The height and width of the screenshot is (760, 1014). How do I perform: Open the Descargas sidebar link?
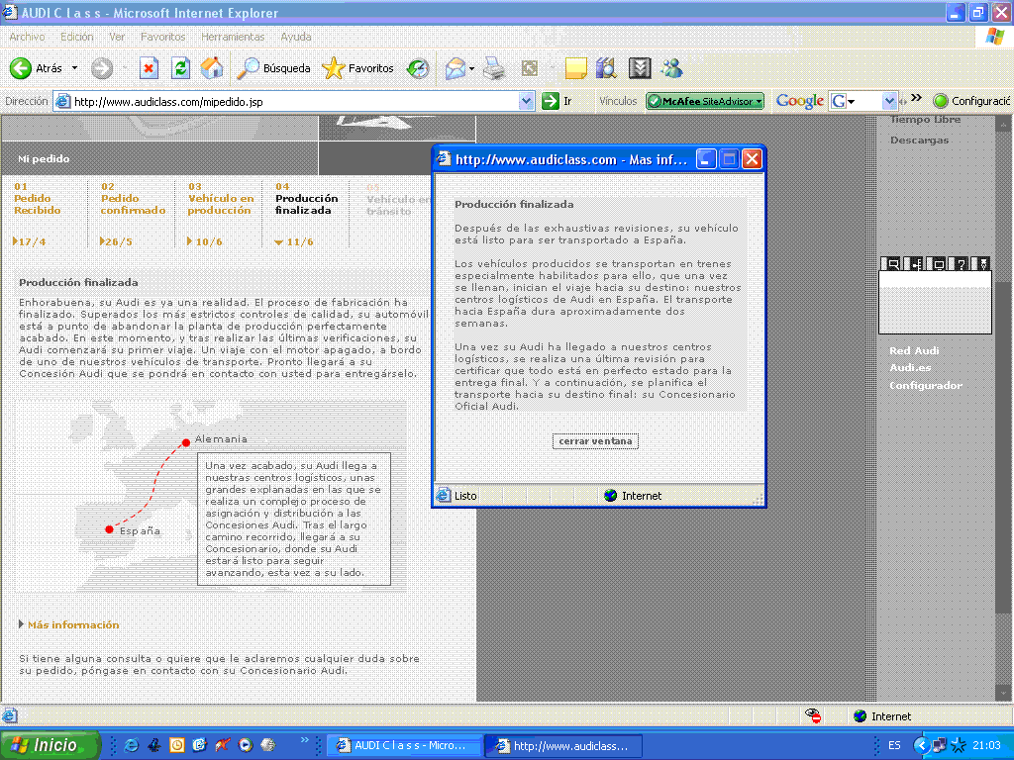[919, 141]
